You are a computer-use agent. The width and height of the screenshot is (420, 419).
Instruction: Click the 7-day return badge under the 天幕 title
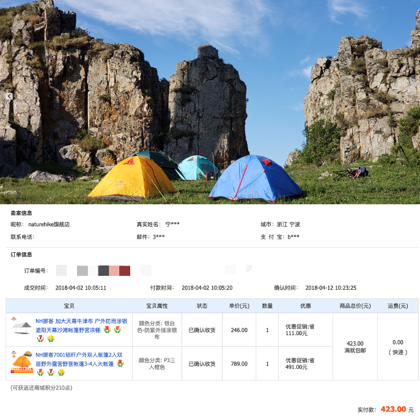pos(40,339)
